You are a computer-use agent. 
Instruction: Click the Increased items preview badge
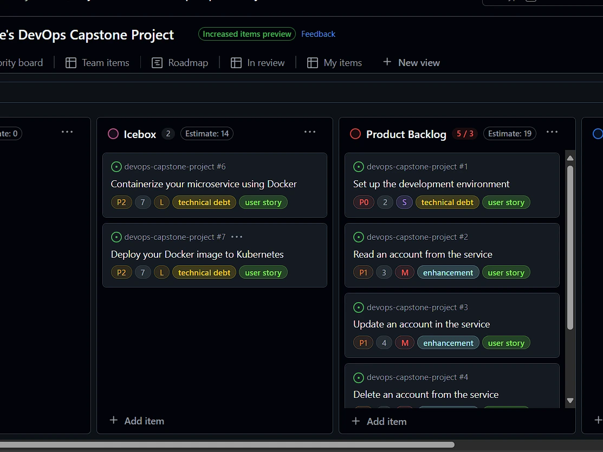tap(247, 34)
